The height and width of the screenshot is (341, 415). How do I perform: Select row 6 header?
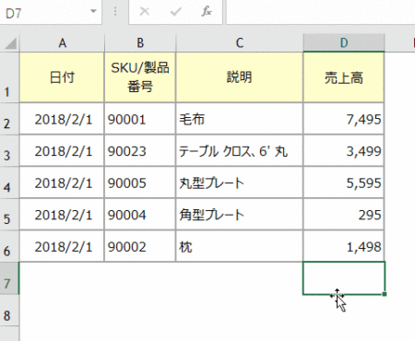pyautogui.click(x=9, y=246)
